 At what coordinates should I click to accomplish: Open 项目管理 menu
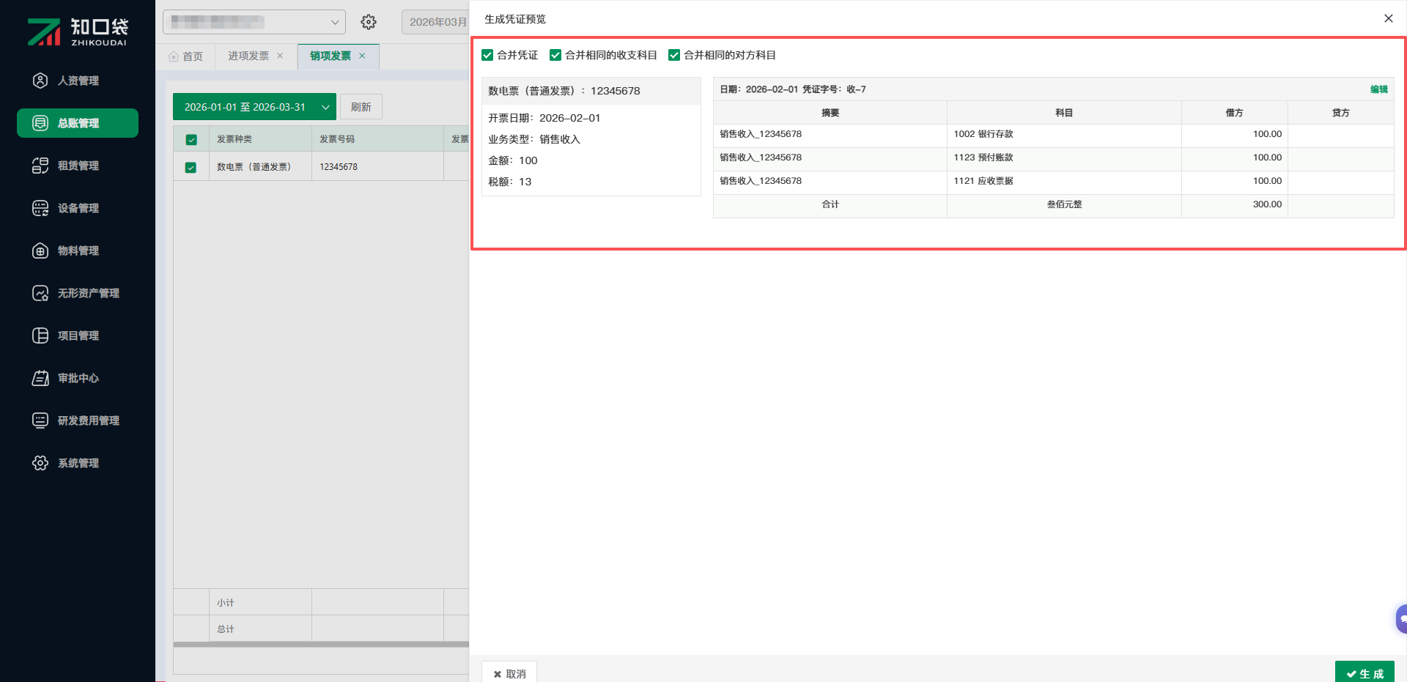coord(78,336)
